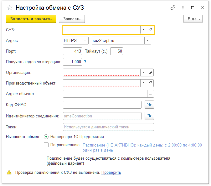Open the schedule link 'Расписание (НЕ АКТИВНО)'
The height and width of the screenshot is (186, 211).
coord(142,147)
